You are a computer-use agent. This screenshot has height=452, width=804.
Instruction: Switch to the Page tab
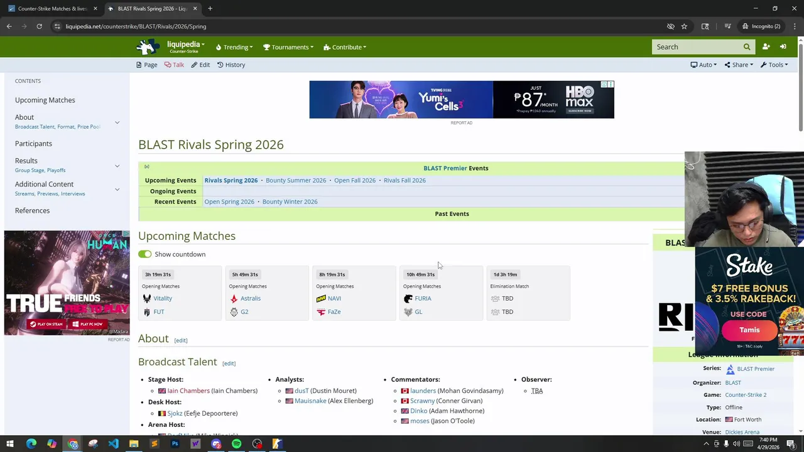(x=147, y=65)
